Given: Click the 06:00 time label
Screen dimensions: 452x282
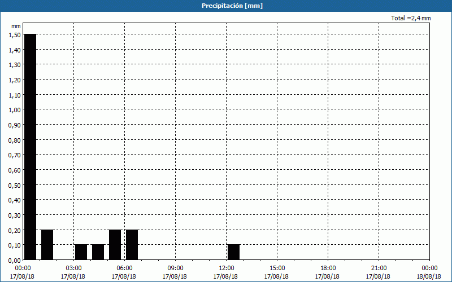Looking at the screenshot, I should (x=124, y=268).
